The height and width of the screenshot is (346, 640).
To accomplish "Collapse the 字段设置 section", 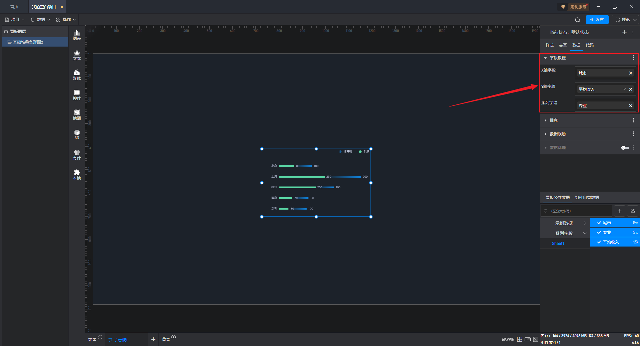I will point(545,58).
